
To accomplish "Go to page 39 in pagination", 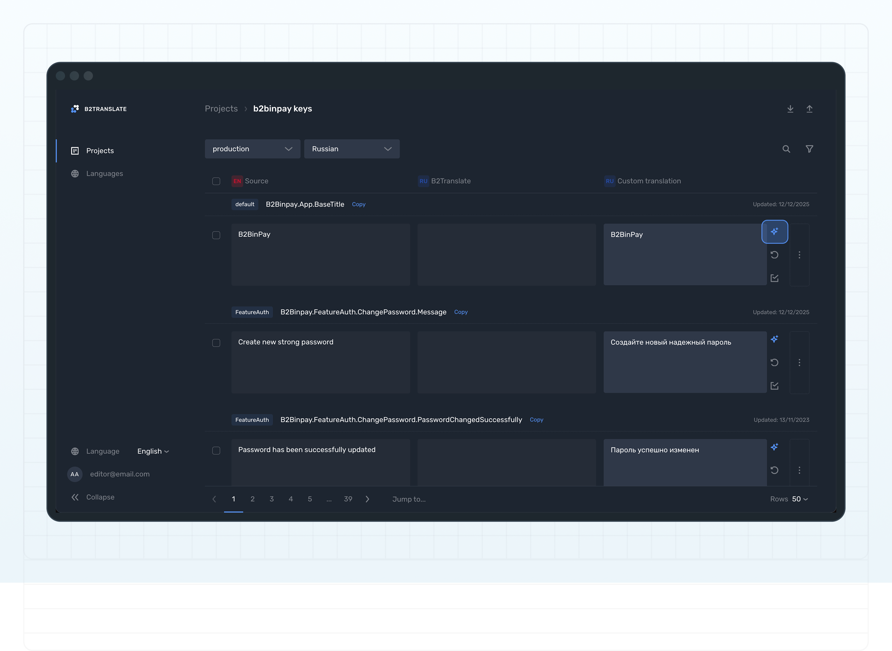I will pos(348,499).
